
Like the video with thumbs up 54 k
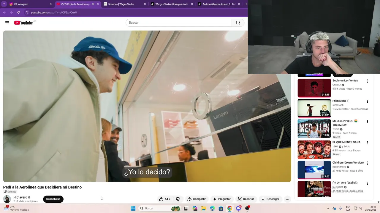click(x=165, y=199)
